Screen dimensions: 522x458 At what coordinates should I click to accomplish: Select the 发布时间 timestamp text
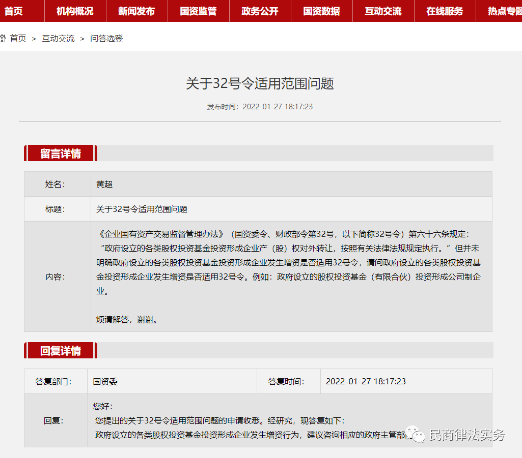[261, 107]
